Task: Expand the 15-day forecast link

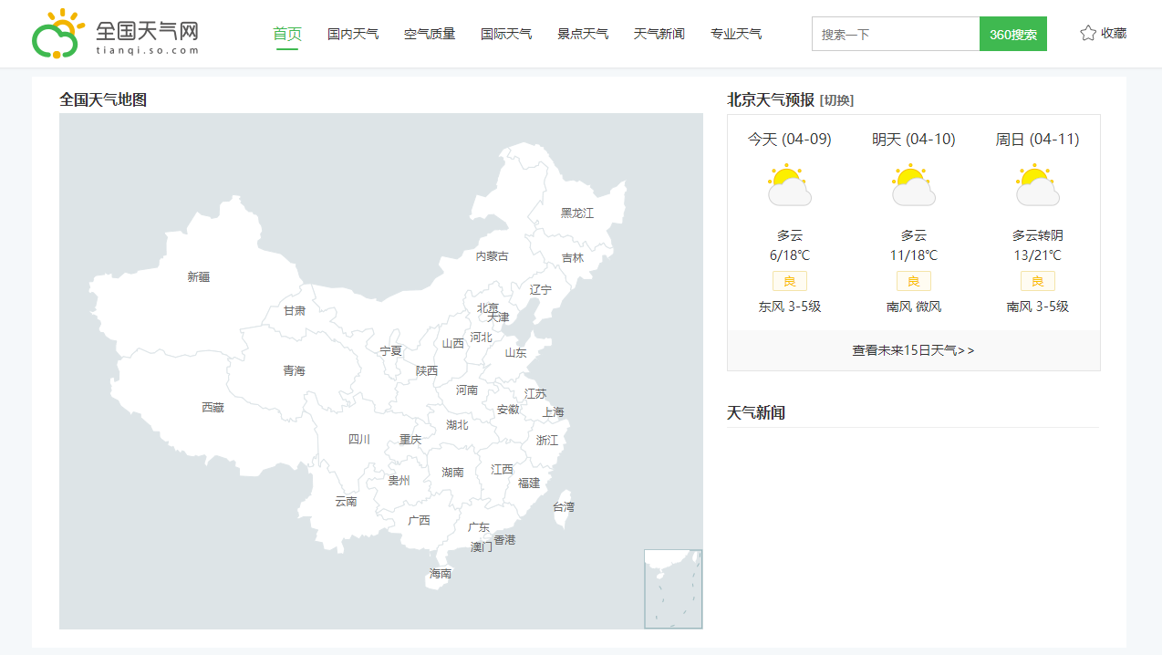Action: pyautogui.click(x=913, y=350)
